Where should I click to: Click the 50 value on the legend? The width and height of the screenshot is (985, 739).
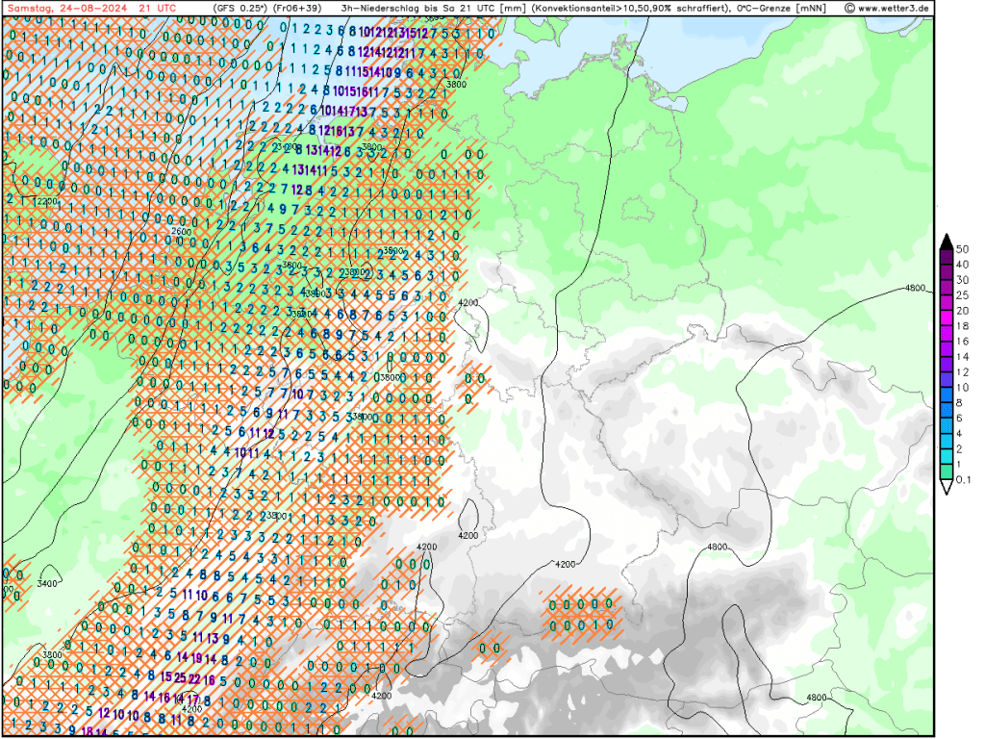coord(963,248)
